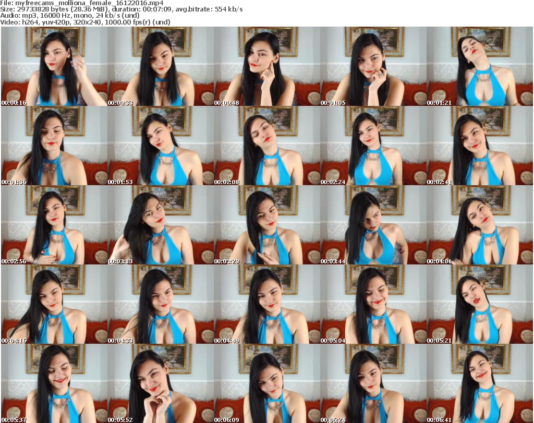Select the thumbnail at 00:02:41
Image resolution: width=534 pixels, height=423 pixels.
(480, 146)
